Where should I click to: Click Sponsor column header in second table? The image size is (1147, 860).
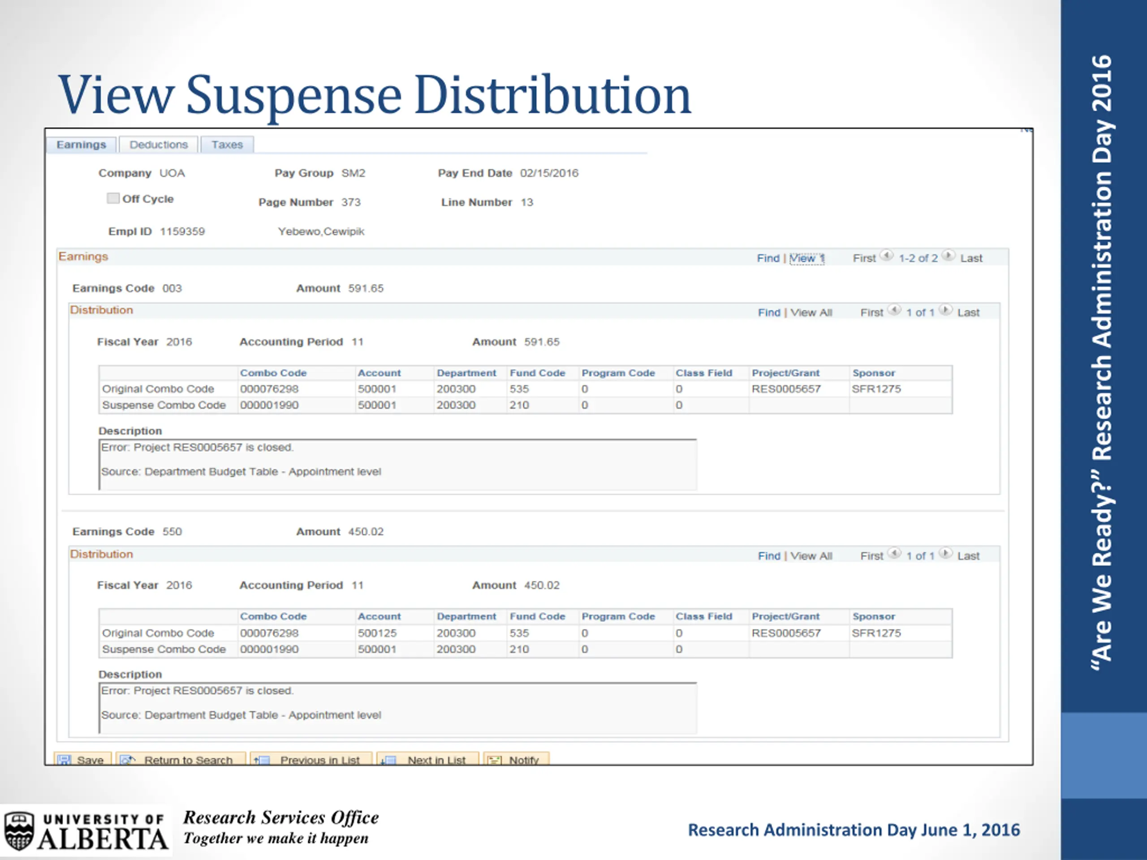tap(874, 617)
